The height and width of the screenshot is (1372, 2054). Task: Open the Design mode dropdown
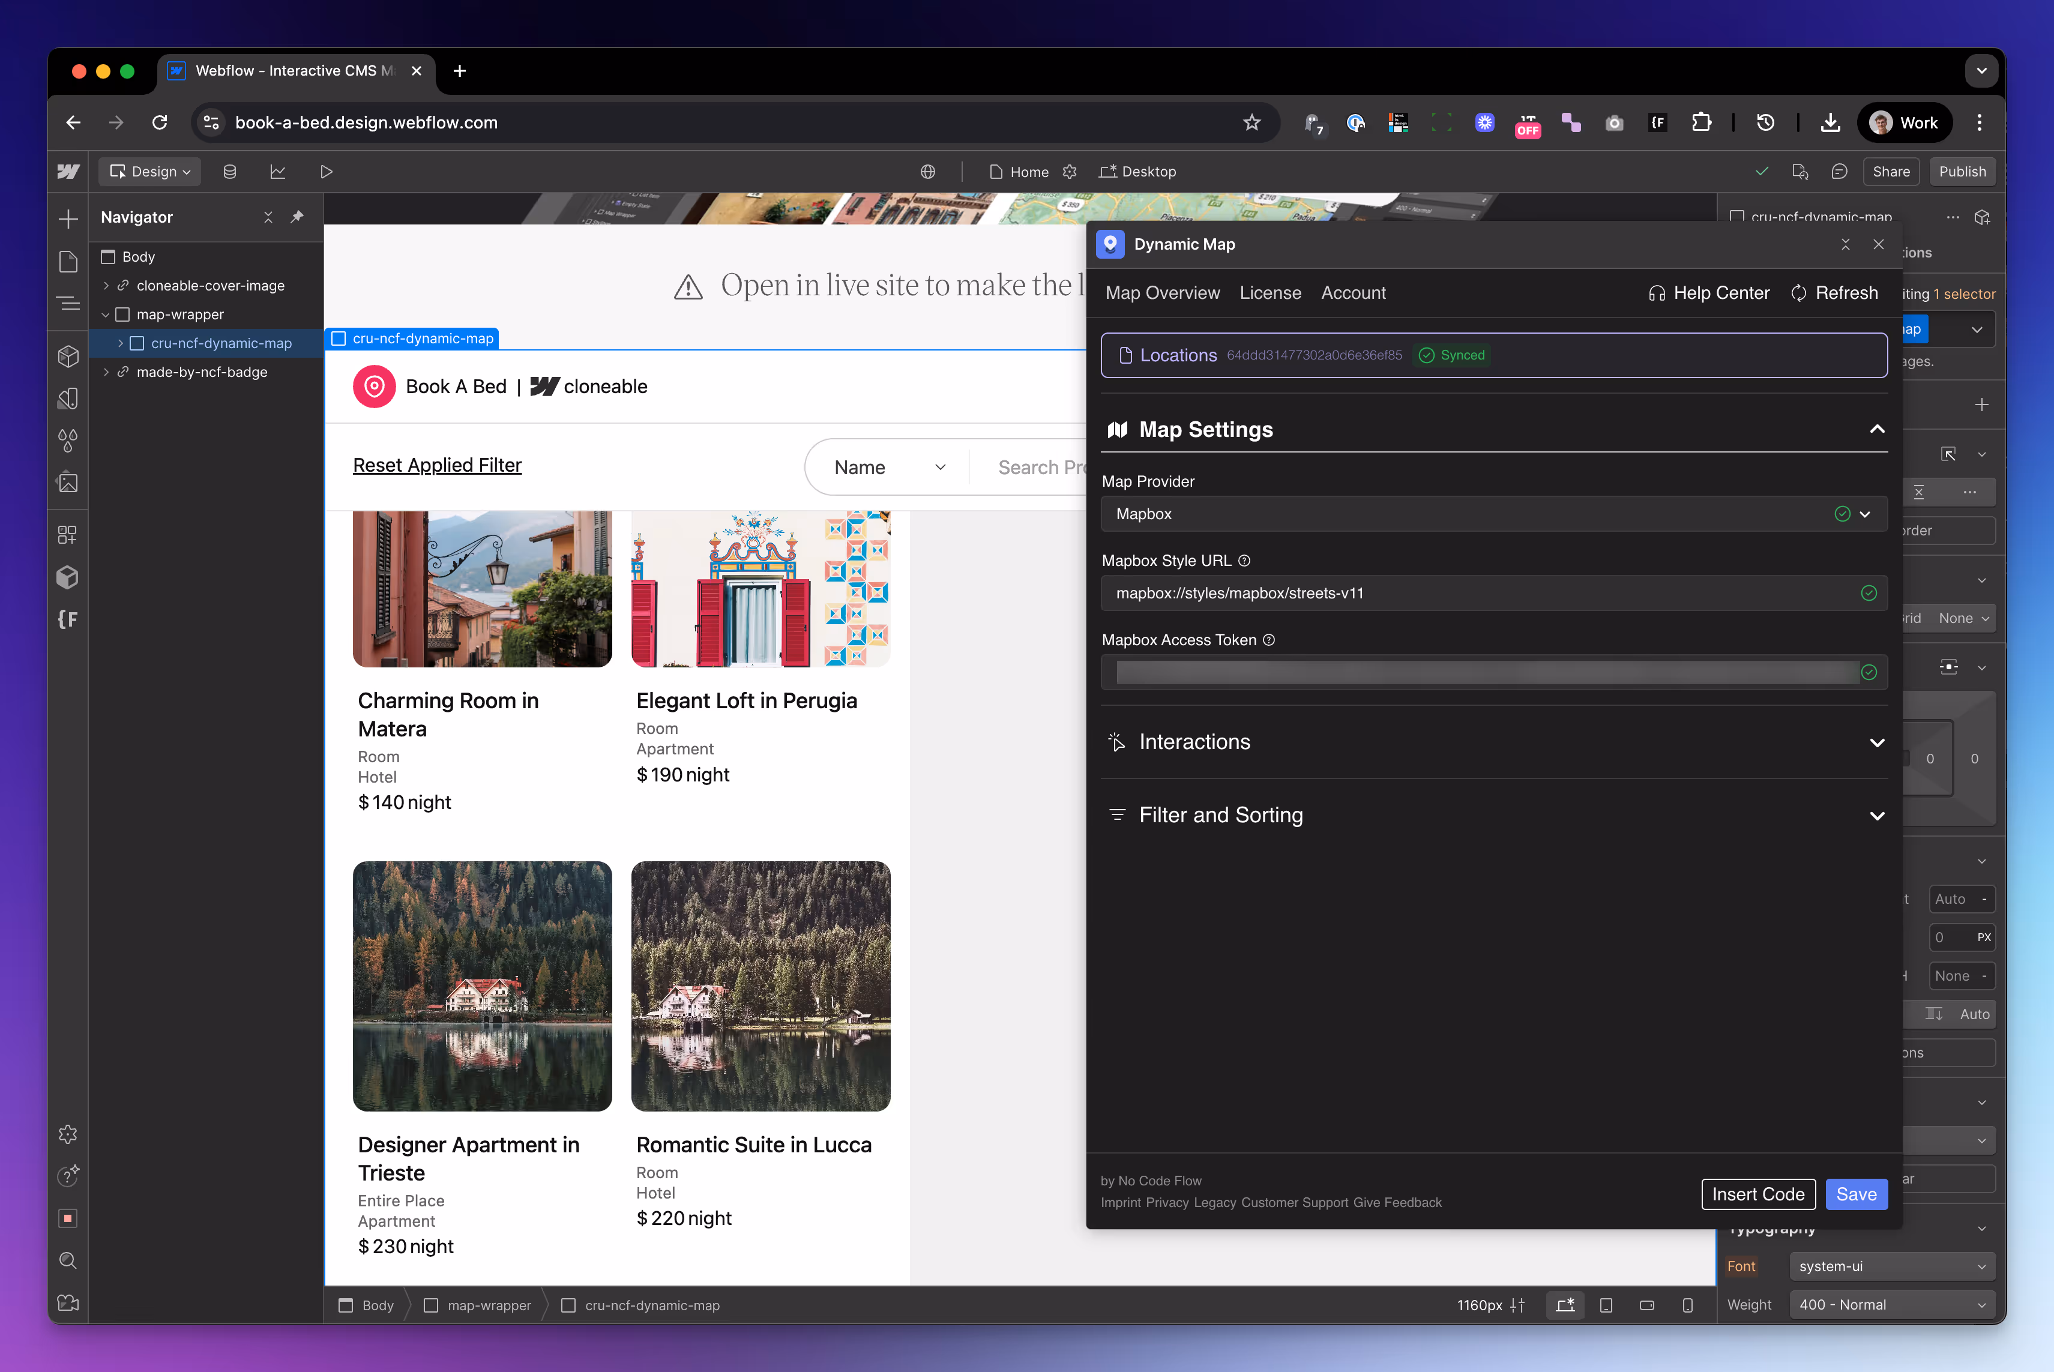coord(149,172)
